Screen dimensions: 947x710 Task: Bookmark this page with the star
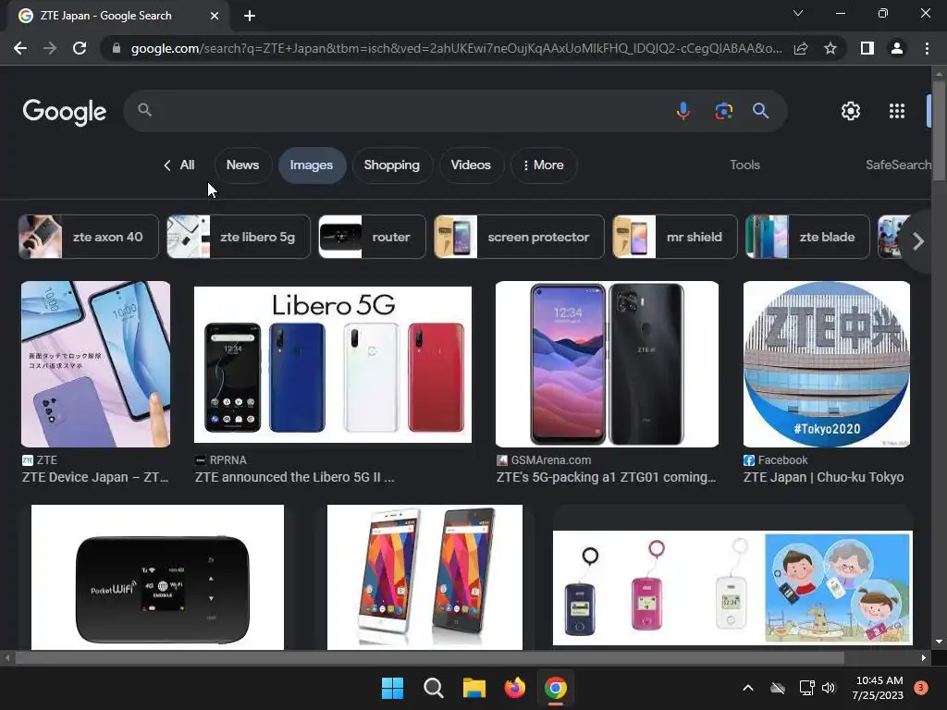(x=830, y=48)
